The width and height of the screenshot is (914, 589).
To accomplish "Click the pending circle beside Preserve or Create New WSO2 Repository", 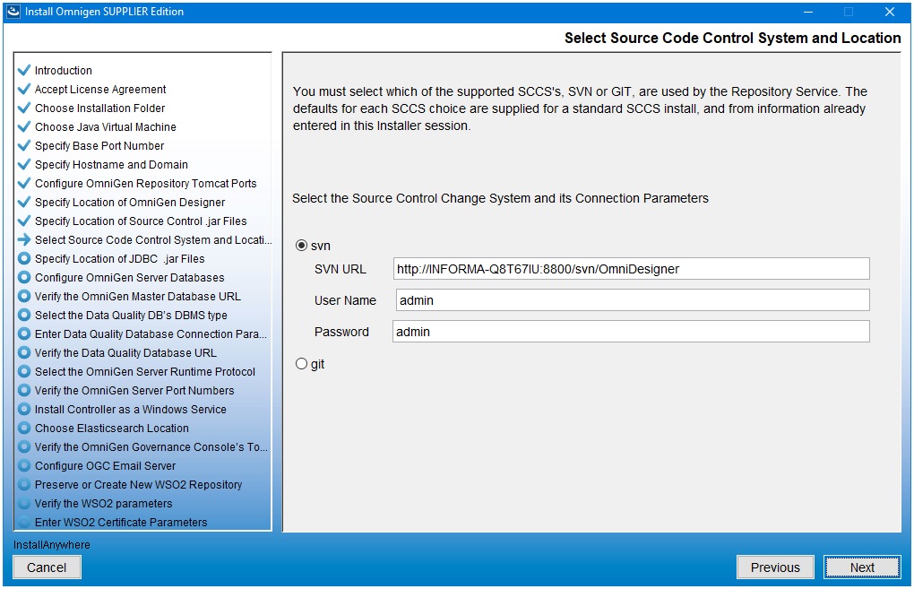I will click(24, 485).
